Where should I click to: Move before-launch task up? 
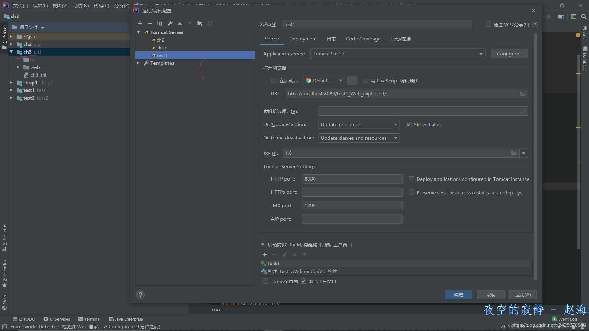click(x=294, y=254)
